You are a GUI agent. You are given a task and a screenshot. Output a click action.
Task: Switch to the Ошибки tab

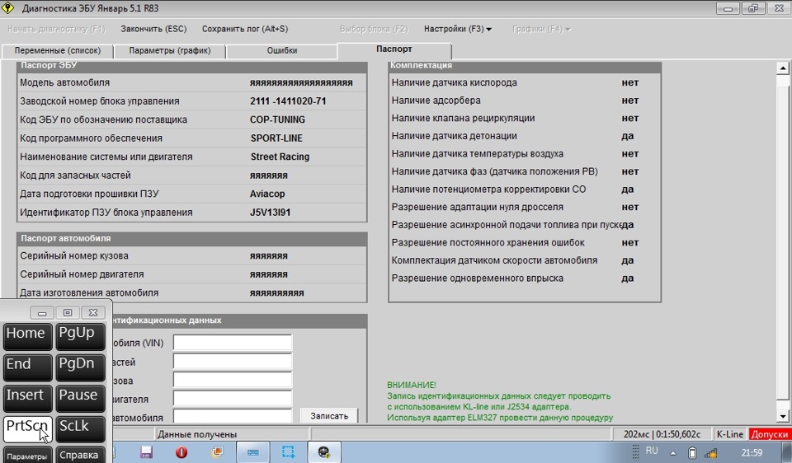pyautogui.click(x=282, y=51)
